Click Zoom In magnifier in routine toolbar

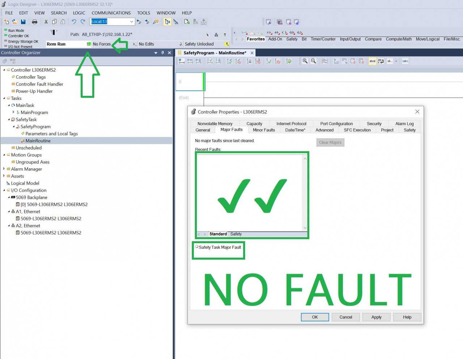click(305, 61)
